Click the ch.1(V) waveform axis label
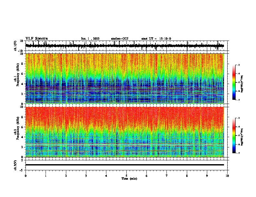Image resolution: width=256 pixels, height=197 pixels. click(x=16, y=46)
